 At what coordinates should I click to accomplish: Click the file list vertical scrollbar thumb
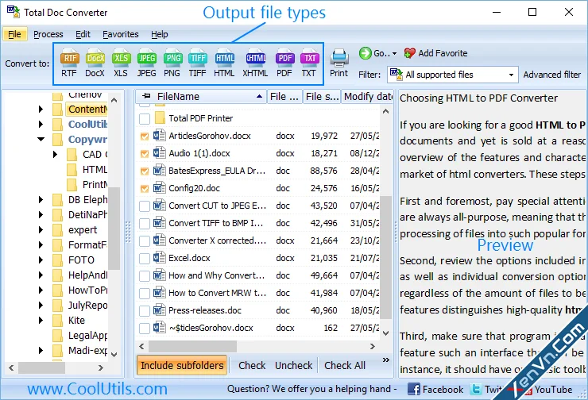tap(385, 258)
